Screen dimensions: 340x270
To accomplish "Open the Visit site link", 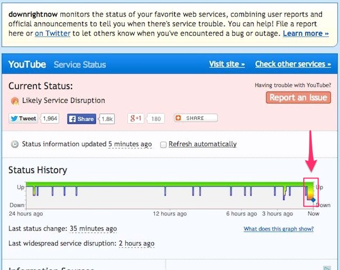I will tap(227, 64).
